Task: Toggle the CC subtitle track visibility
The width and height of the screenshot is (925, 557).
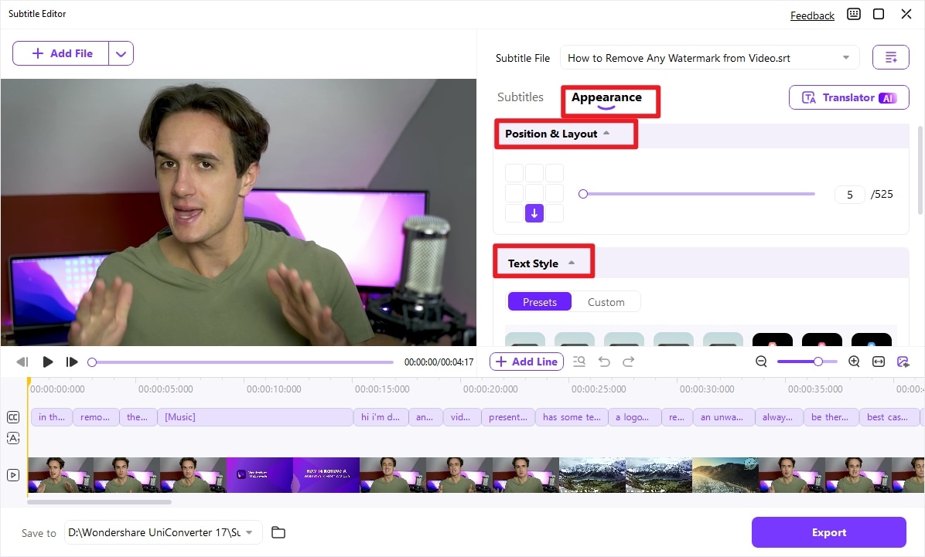Action: point(12,417)
